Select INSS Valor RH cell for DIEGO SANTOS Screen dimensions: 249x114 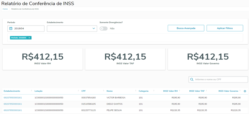[176, 104]
